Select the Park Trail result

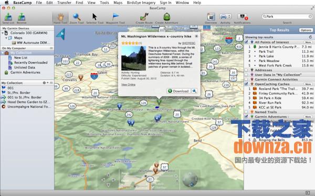(280, 51)
